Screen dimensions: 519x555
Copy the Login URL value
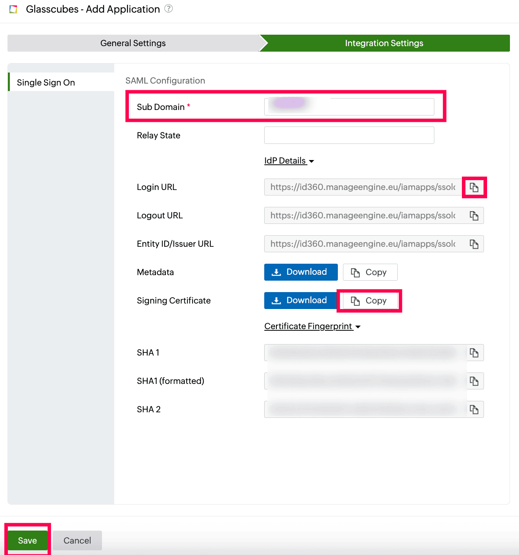[474, 187]
